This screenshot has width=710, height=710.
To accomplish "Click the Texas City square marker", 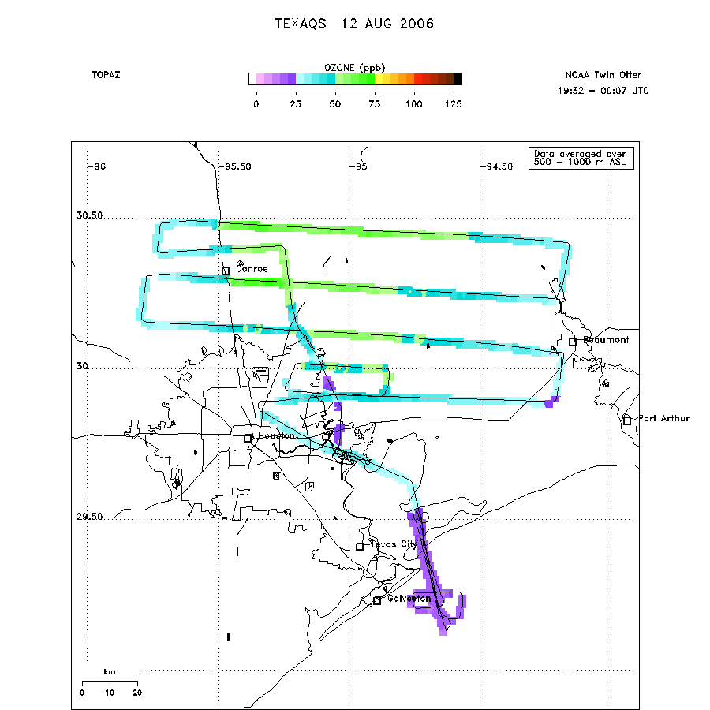I will click(360, 547).
